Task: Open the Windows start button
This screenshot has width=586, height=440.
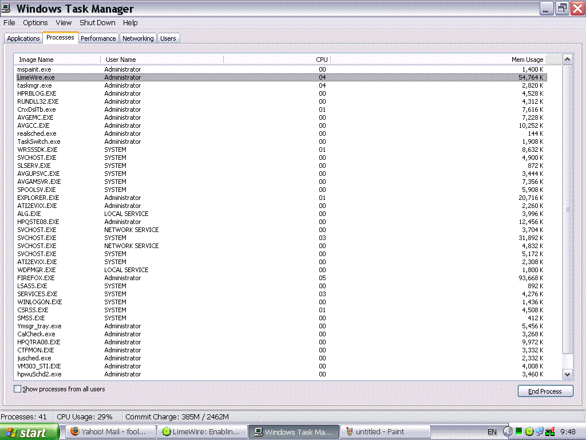Action: 30,432
